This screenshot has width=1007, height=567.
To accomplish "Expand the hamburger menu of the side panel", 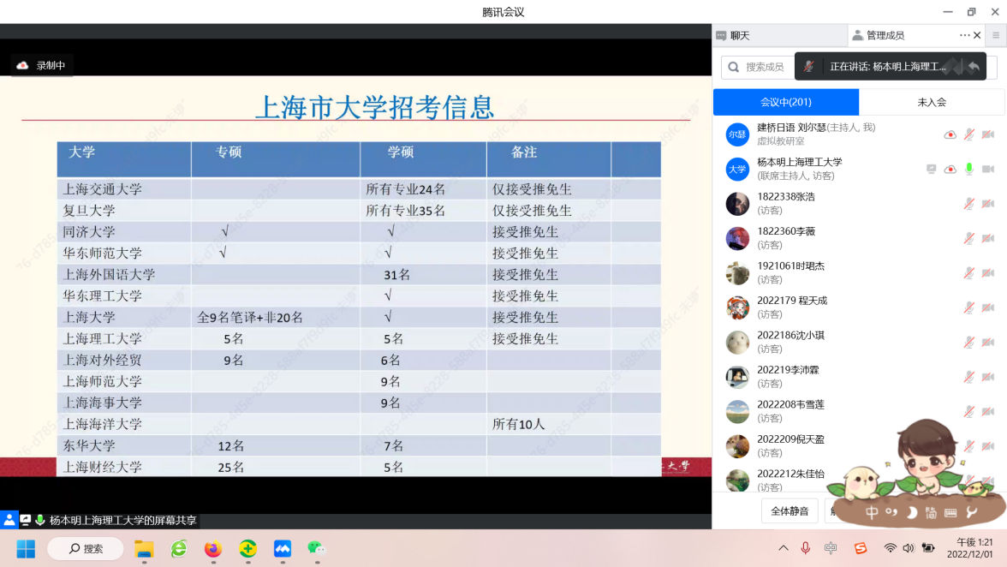I will (x=996, y=35).
